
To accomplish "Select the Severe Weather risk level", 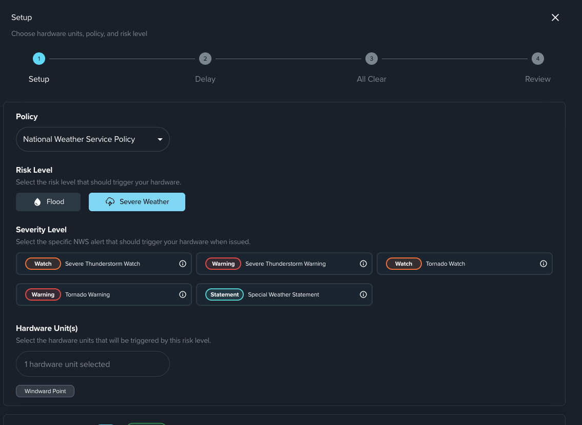I will (x=137, y=202).
